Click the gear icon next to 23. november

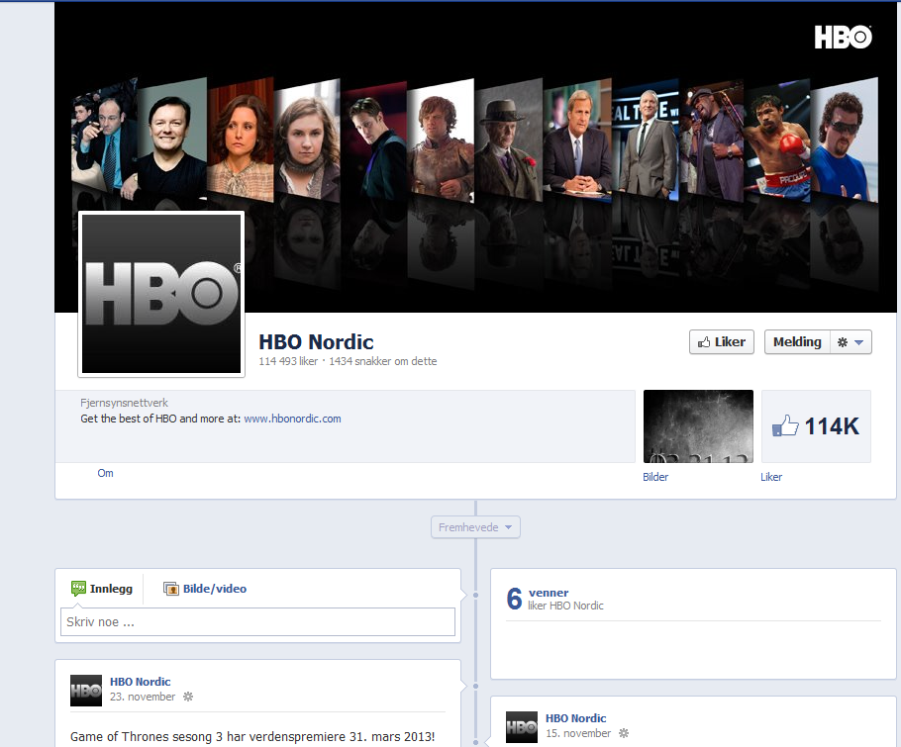pyautogui.click(x=188, y=697)
